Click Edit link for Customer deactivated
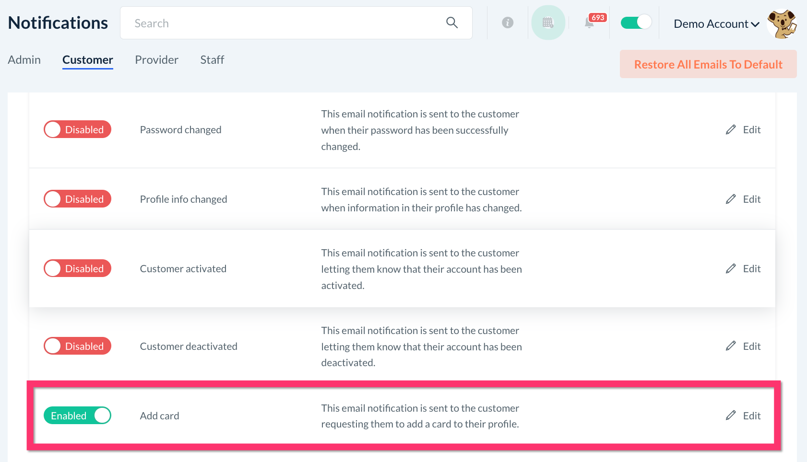807x462 pixels. click(751, 346)
